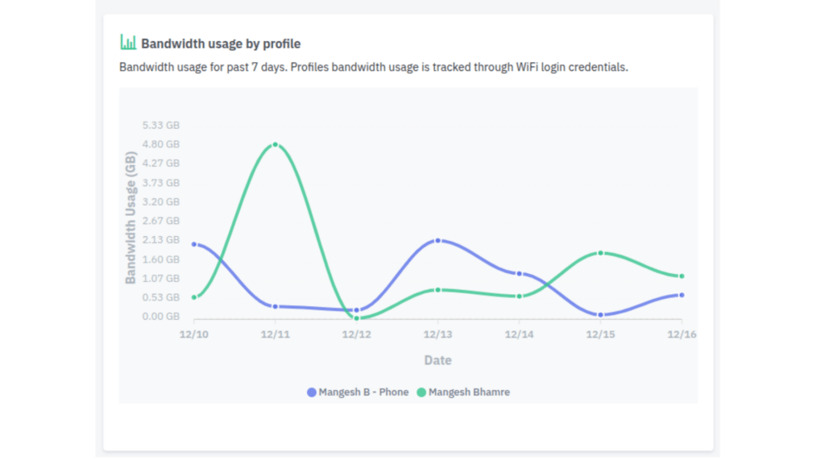Toggle the Mangesh B - Phone legend series
The image size is (825, 464).
[x=364, y=392]
